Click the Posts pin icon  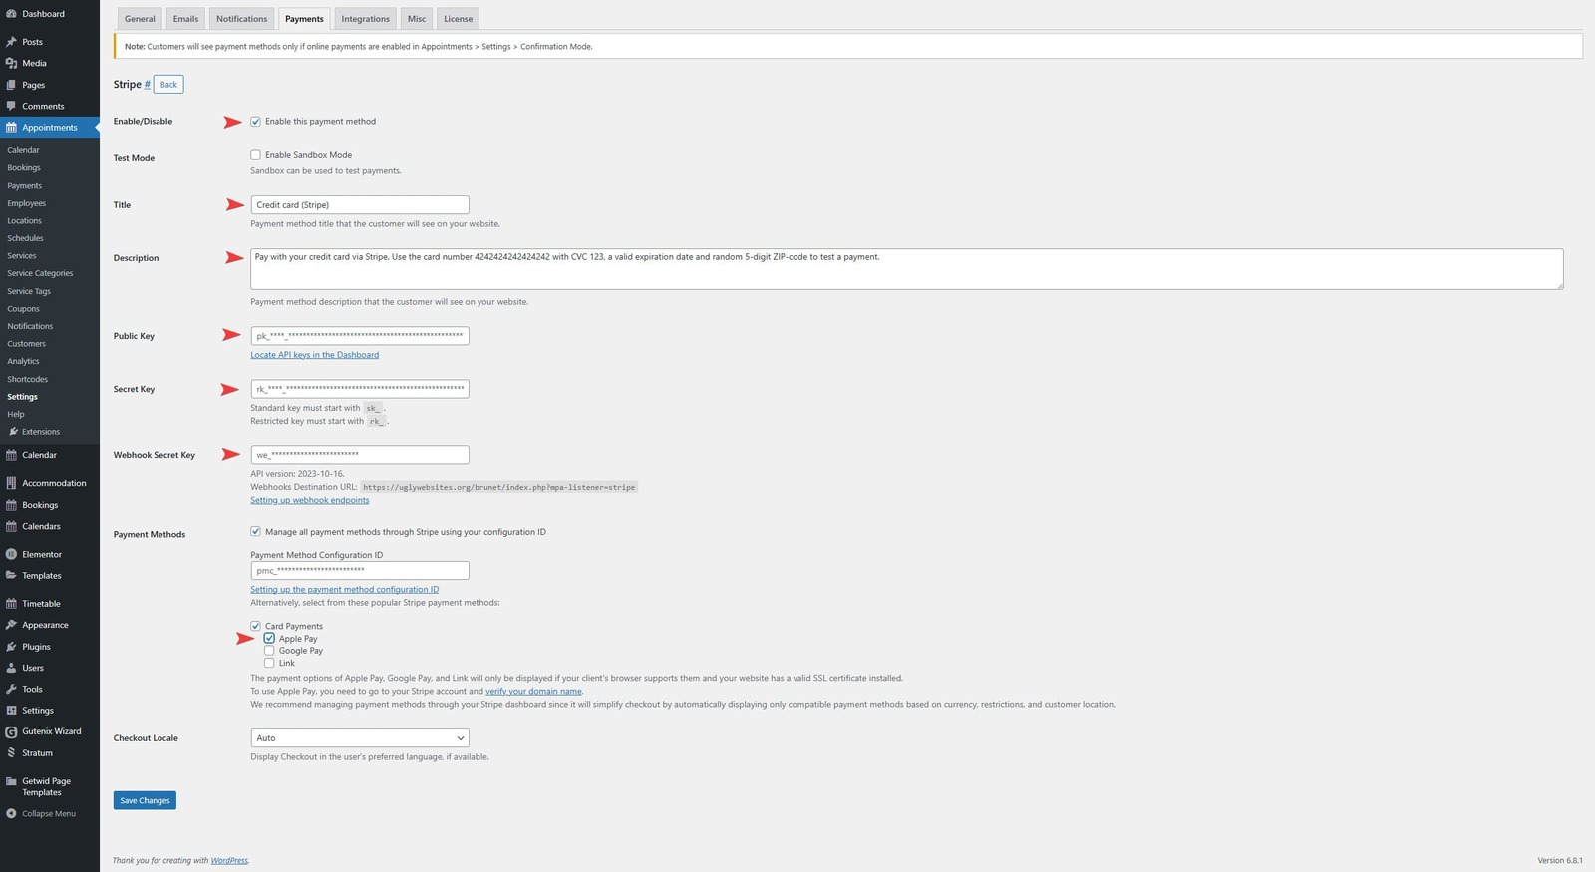pyautogui.click(x=11, y=42)
